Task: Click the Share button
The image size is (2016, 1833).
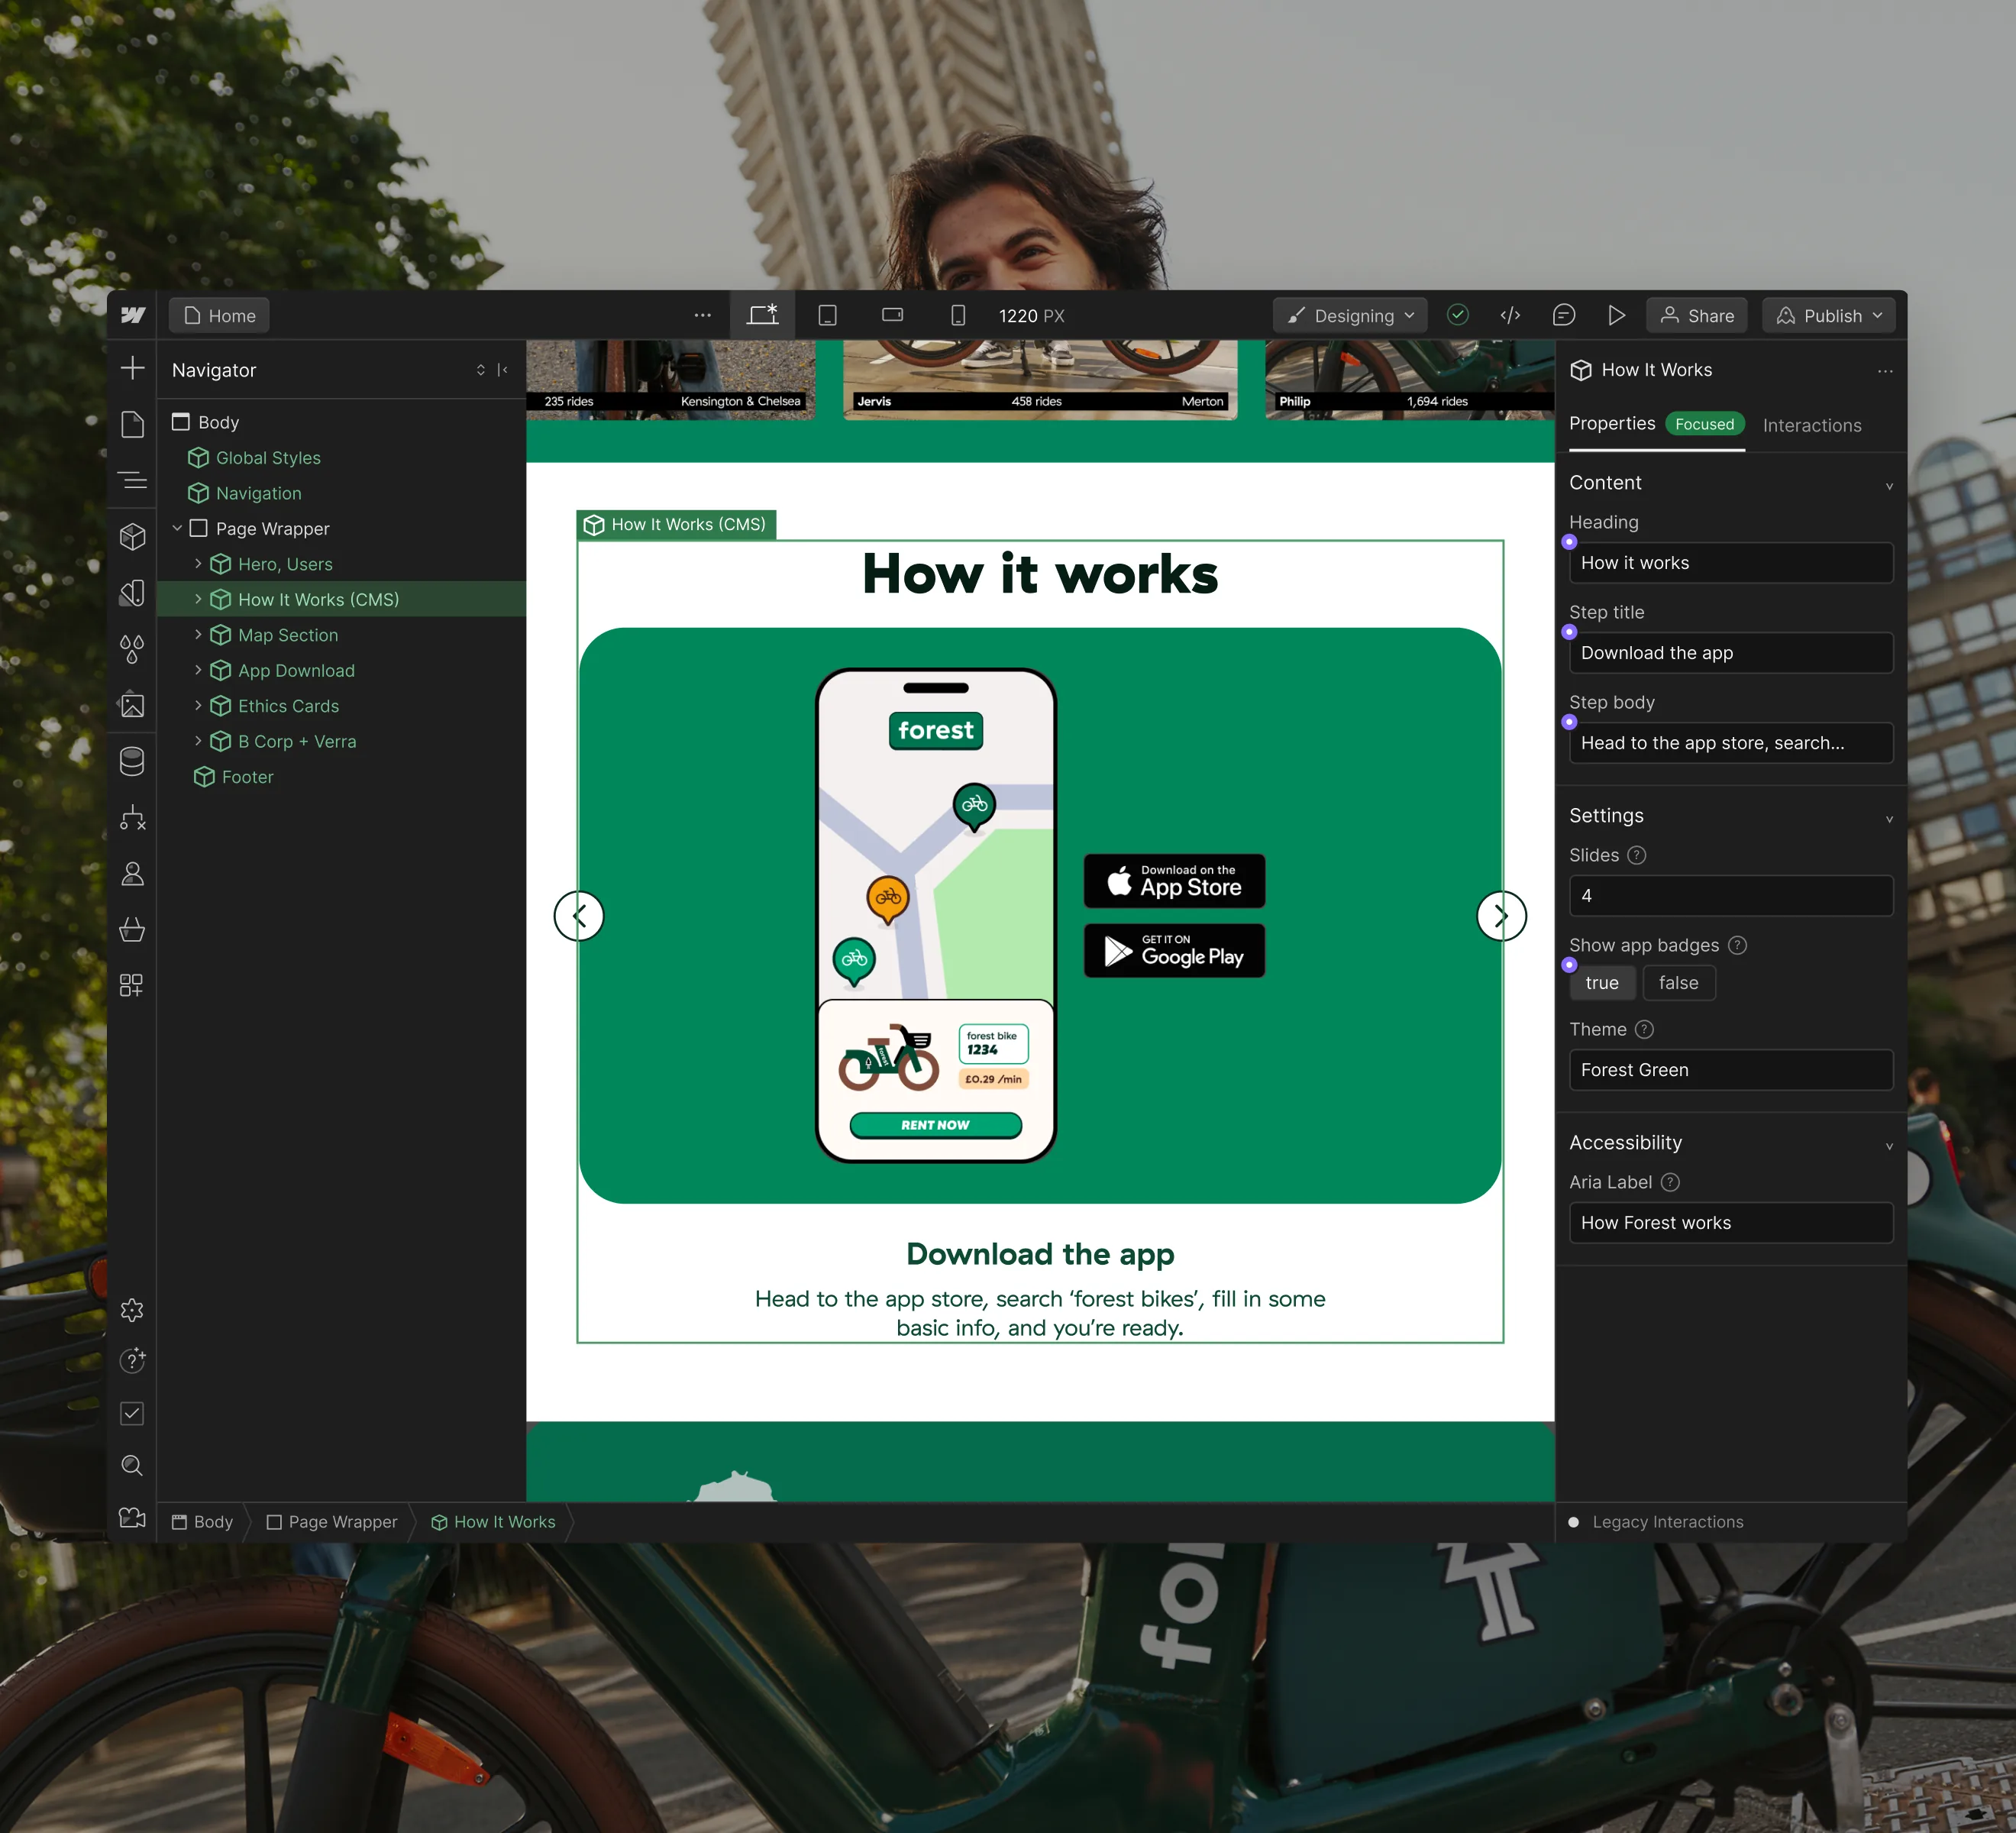Action: pyautogui.click(x=1697, y=316)
